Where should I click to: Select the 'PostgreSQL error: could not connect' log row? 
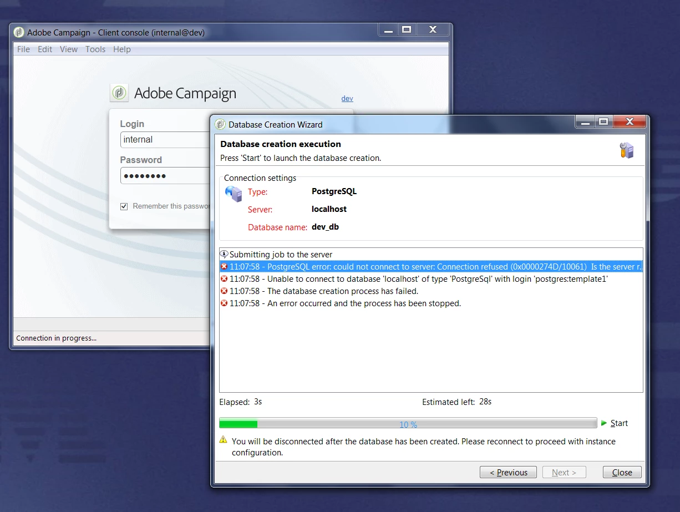point(431,267)
